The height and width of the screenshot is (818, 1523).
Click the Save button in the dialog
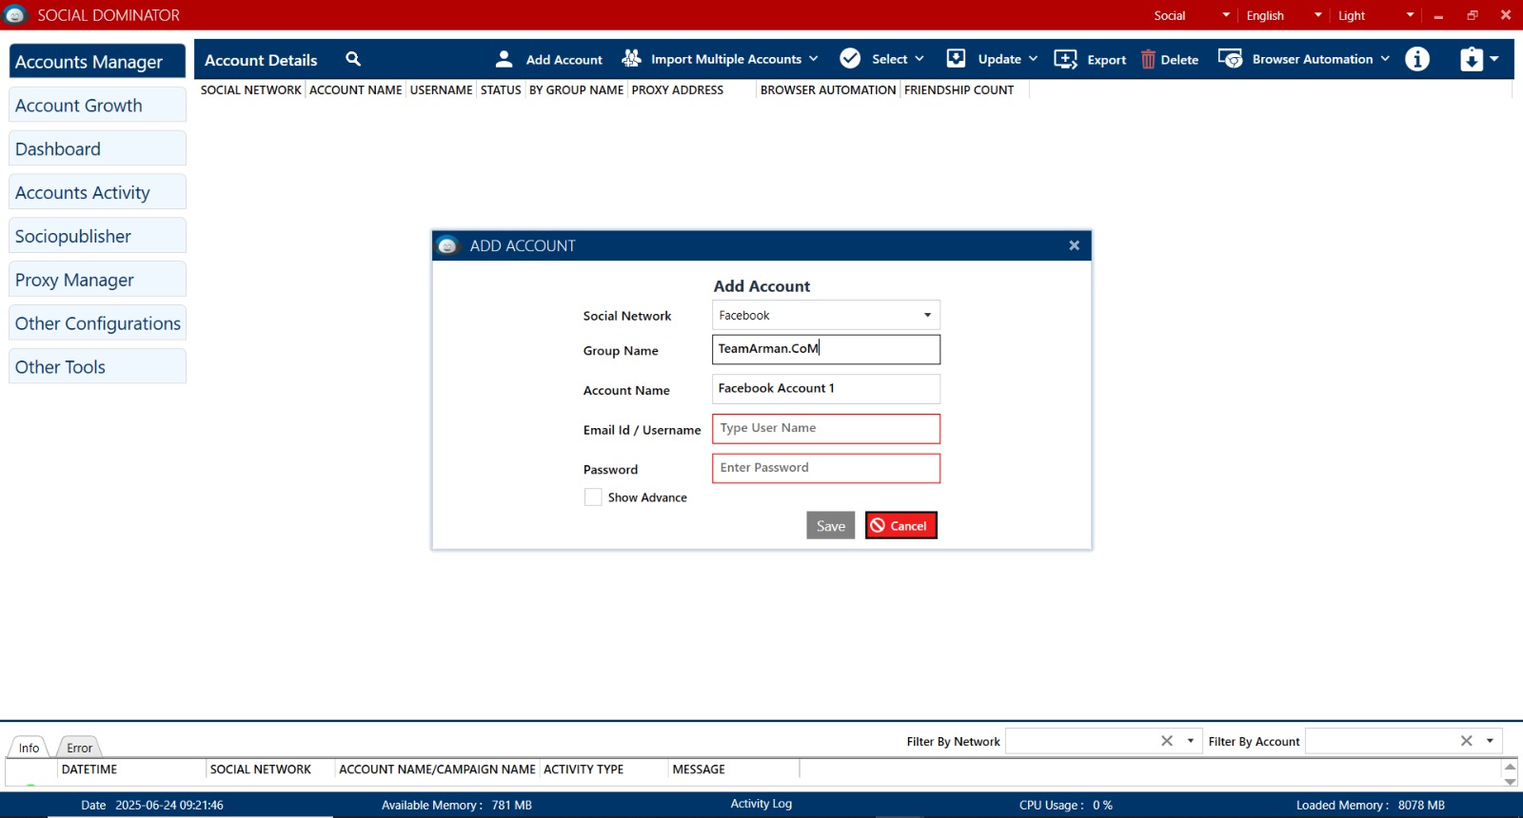point(831,526)
